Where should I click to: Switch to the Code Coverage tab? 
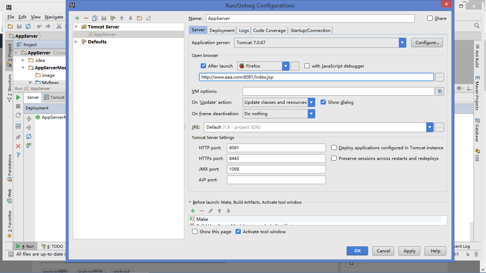point(269,31)
